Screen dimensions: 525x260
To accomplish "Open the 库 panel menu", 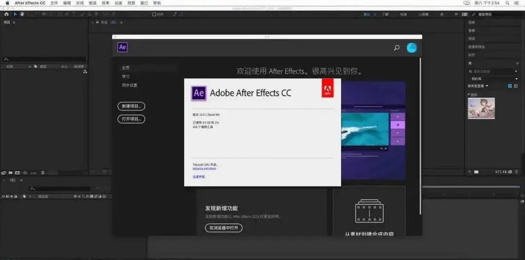I will point(516,63).
